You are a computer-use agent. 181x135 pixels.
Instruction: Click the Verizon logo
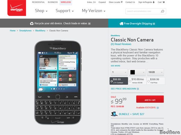(17, 8)
